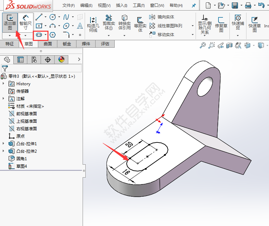
Task: Click Convert Entities (转换实体引用)
Action: (x=124, y=22)
